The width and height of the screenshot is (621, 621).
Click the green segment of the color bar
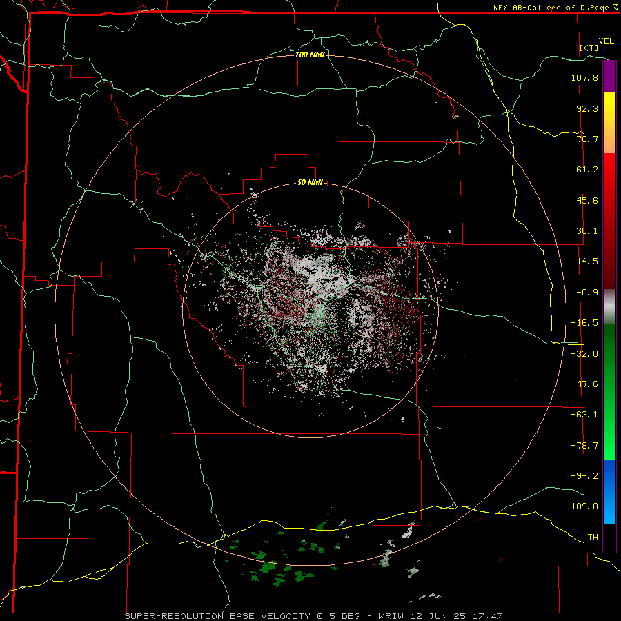tap(609, 392)
